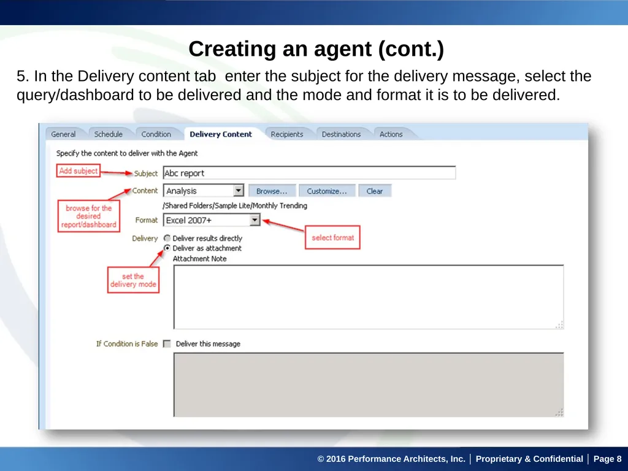Click the Attachment Note label

pos(200,259)
